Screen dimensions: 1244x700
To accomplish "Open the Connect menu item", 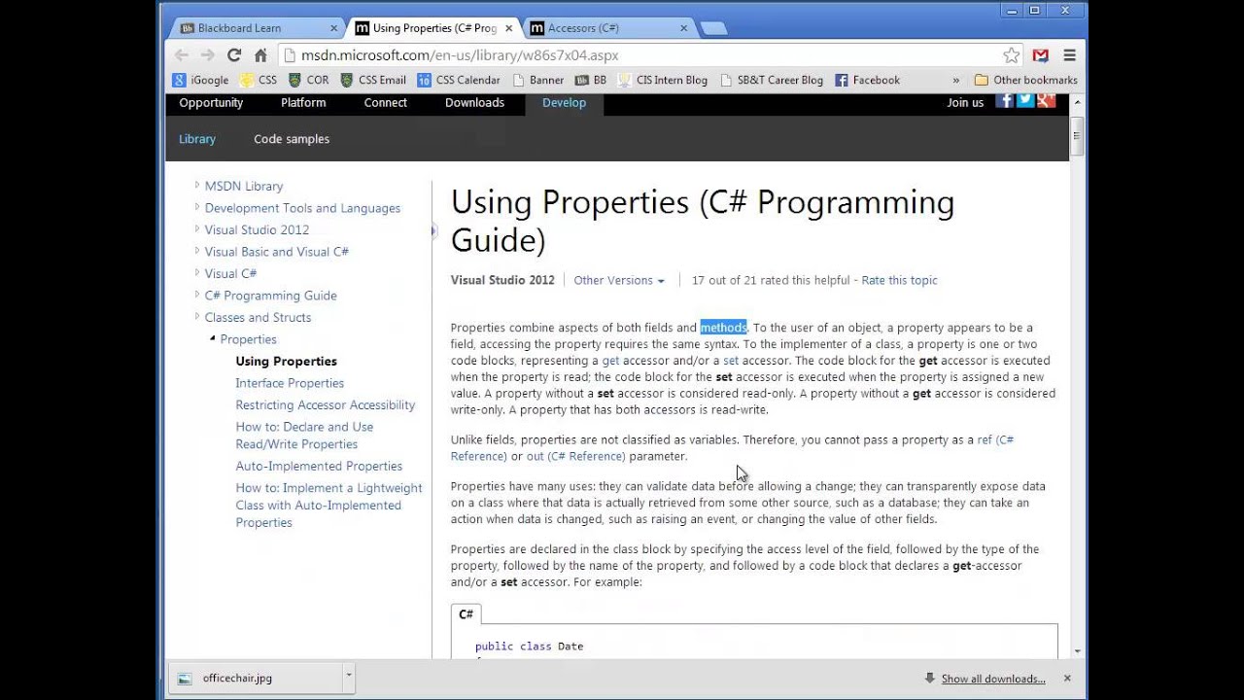I will tap(386, 103).
